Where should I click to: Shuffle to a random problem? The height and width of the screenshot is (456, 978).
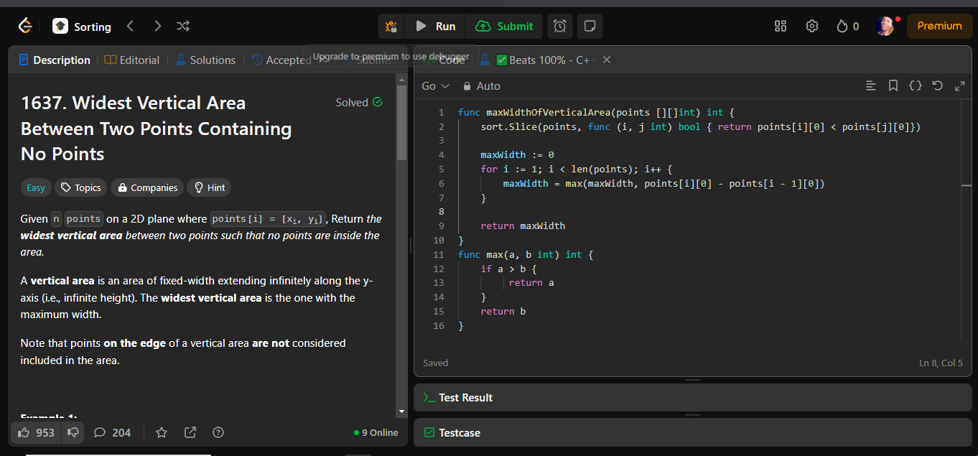(183, 26)
